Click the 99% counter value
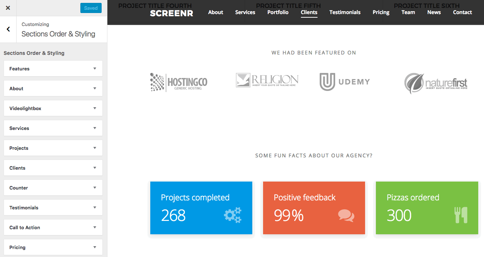484x257 pixels. coord(289,215)
